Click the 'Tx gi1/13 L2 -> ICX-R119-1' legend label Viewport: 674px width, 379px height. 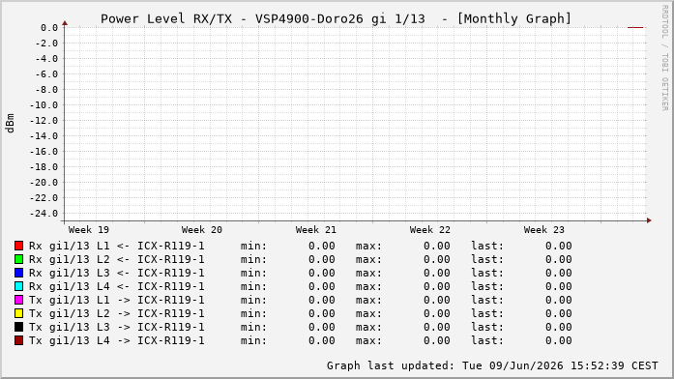point(116,313)
